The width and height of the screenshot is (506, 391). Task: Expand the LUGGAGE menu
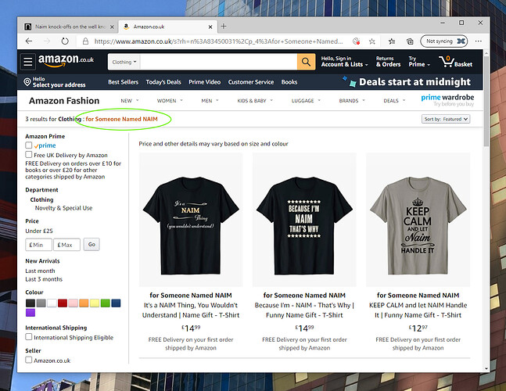click(x=306, y=101)
